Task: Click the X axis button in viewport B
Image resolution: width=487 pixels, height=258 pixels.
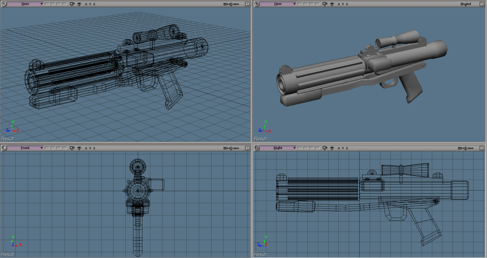Action: (x=339, y=4)
